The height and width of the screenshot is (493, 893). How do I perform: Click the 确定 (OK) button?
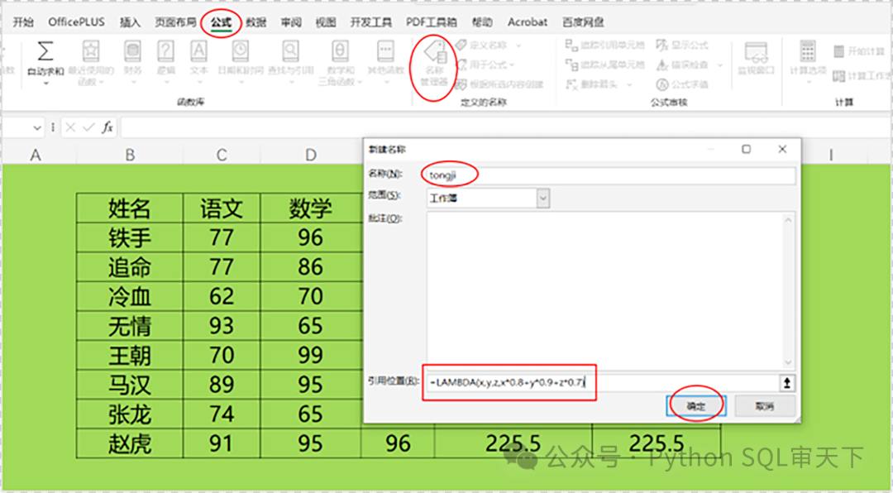(x=696, y=406)
